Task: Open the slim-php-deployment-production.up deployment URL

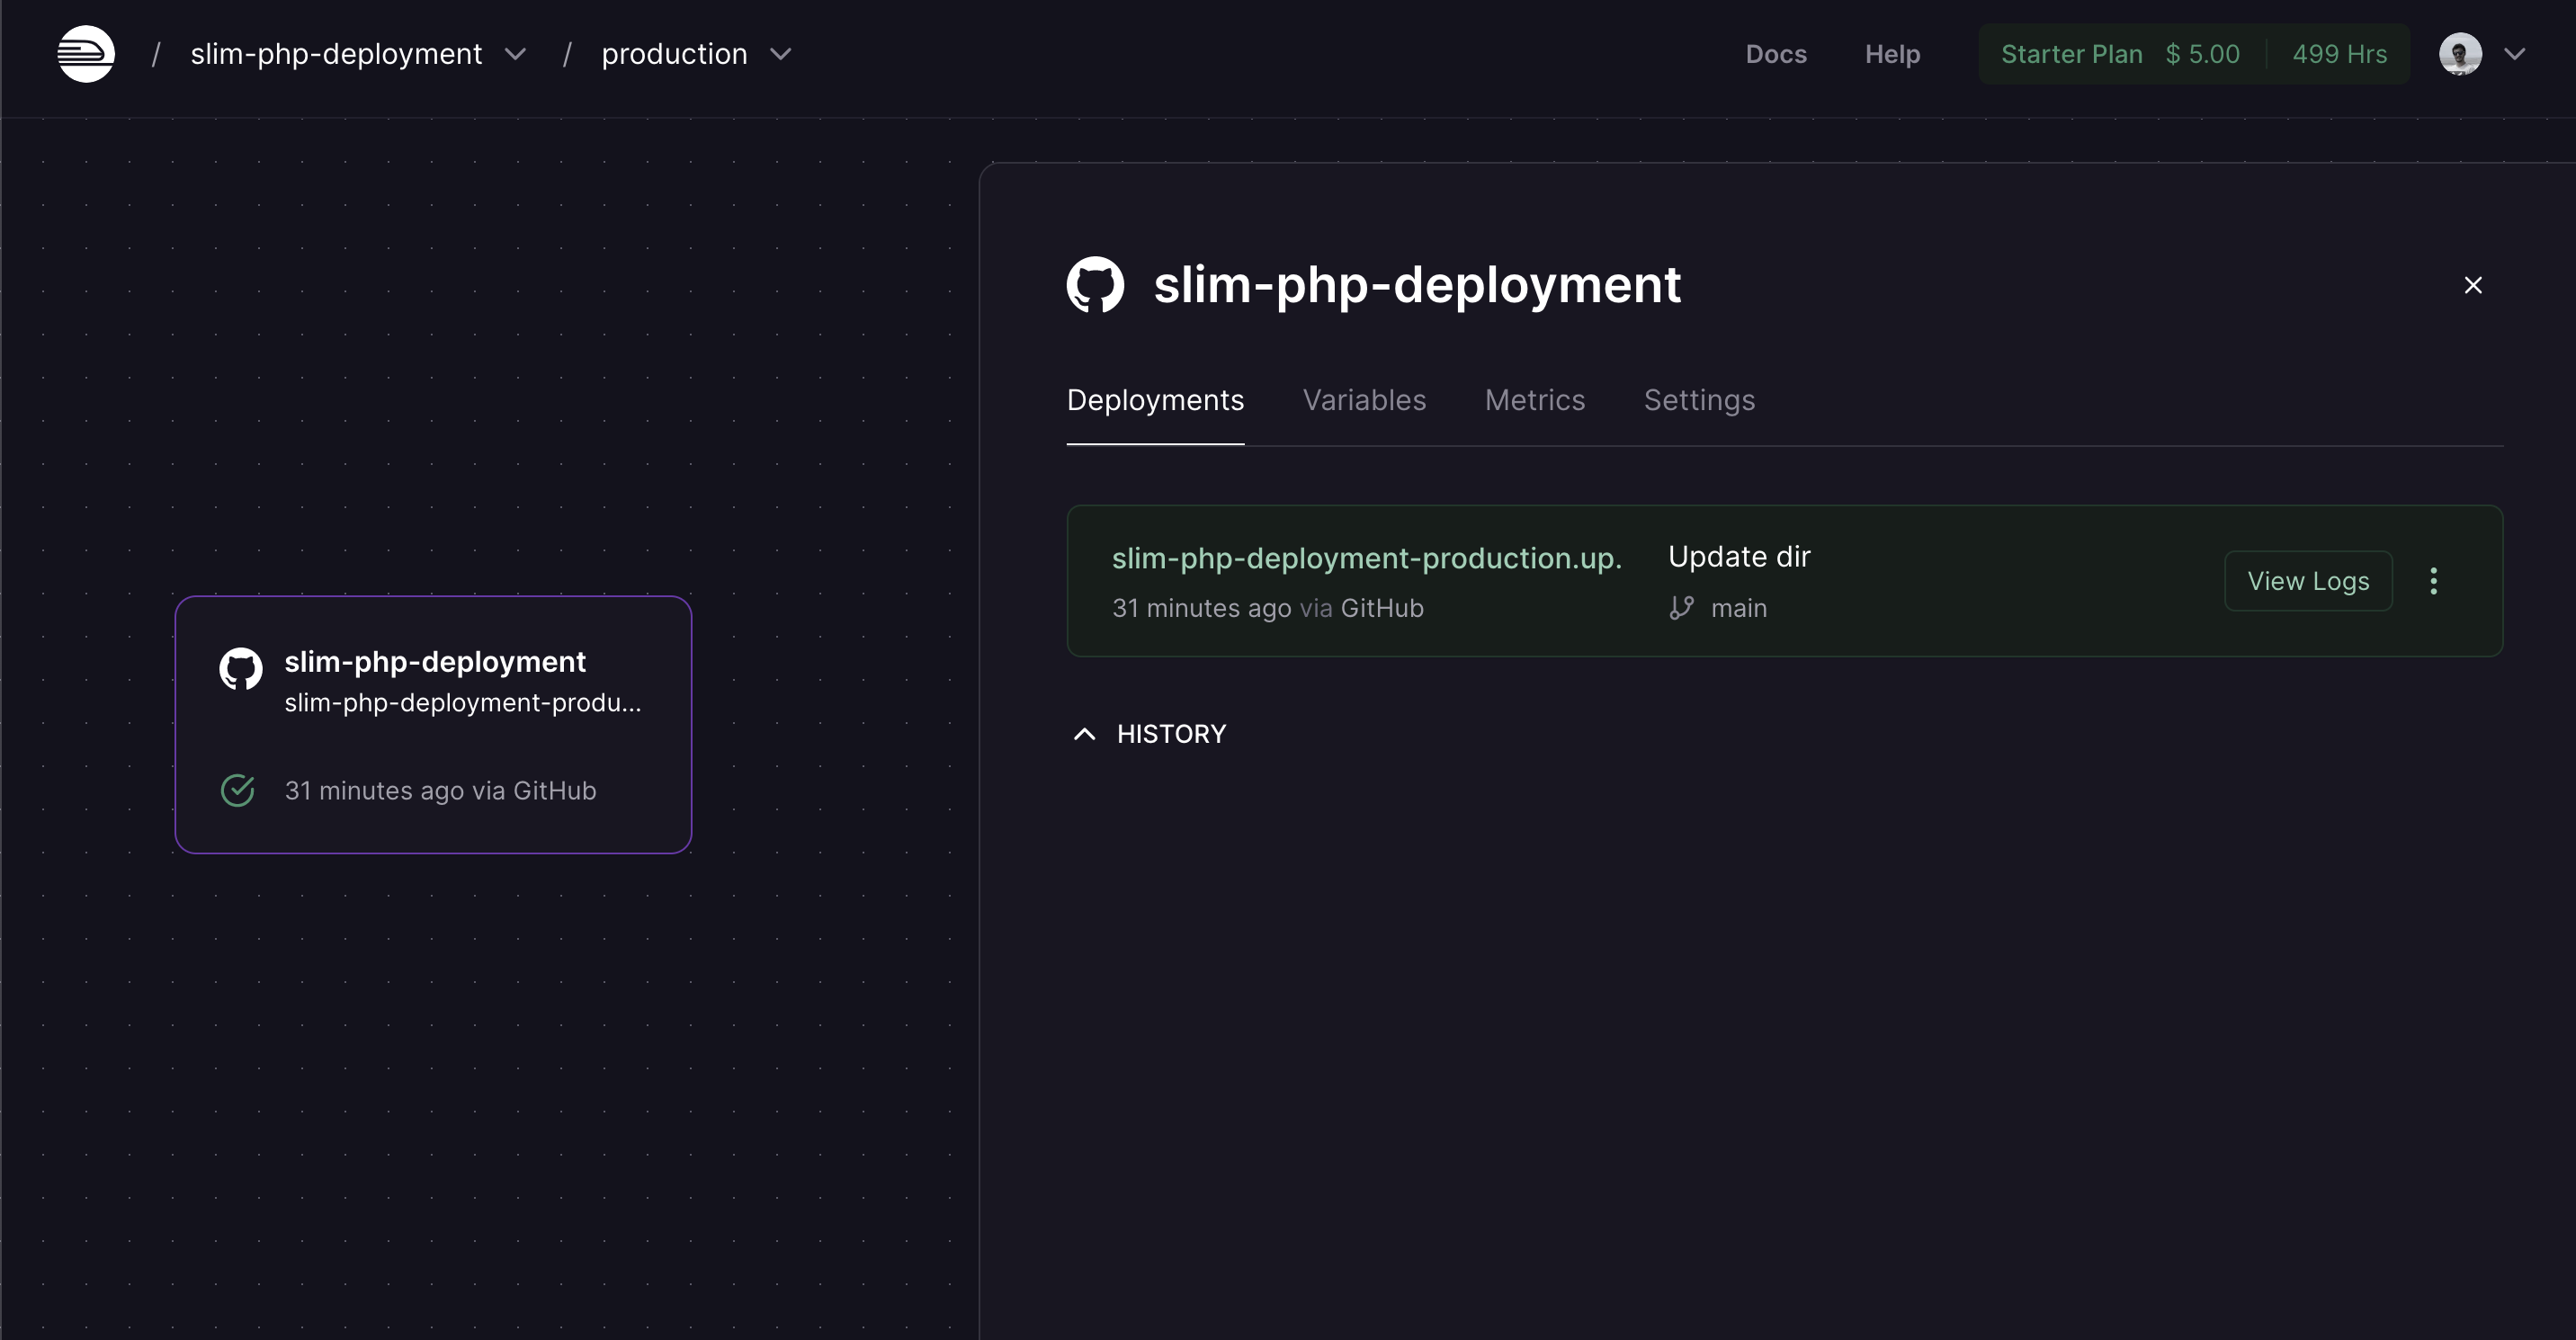Action: (1366, 558)
